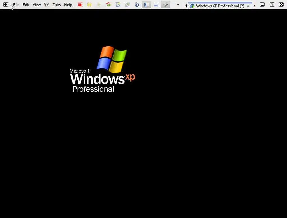
Task: Click the revert to snapshot icon
Action: pos(128,4)
